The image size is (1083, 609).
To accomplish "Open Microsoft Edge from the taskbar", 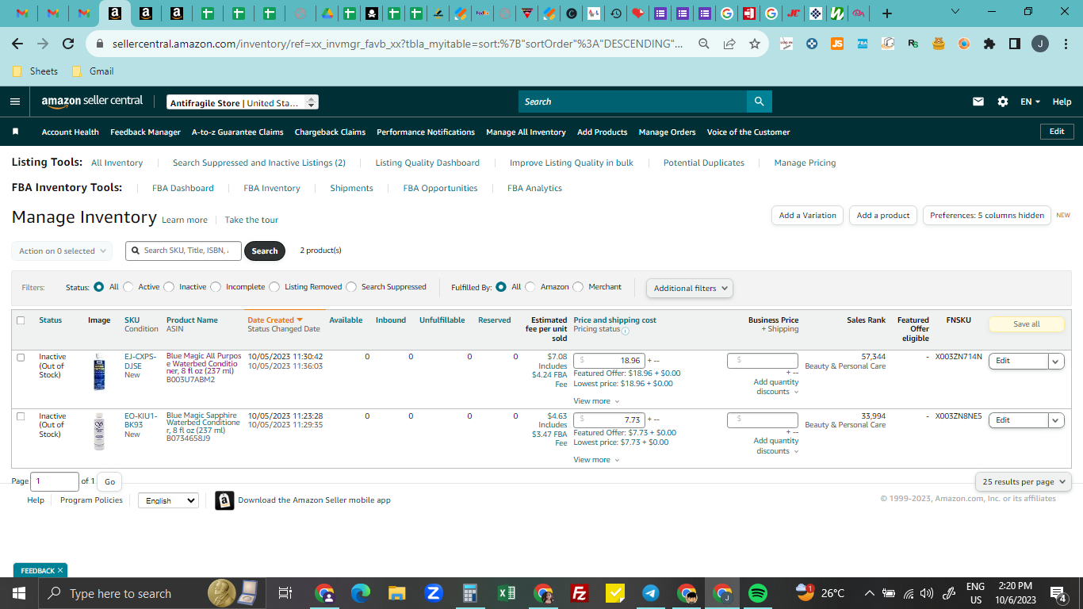I will (361, 593).
